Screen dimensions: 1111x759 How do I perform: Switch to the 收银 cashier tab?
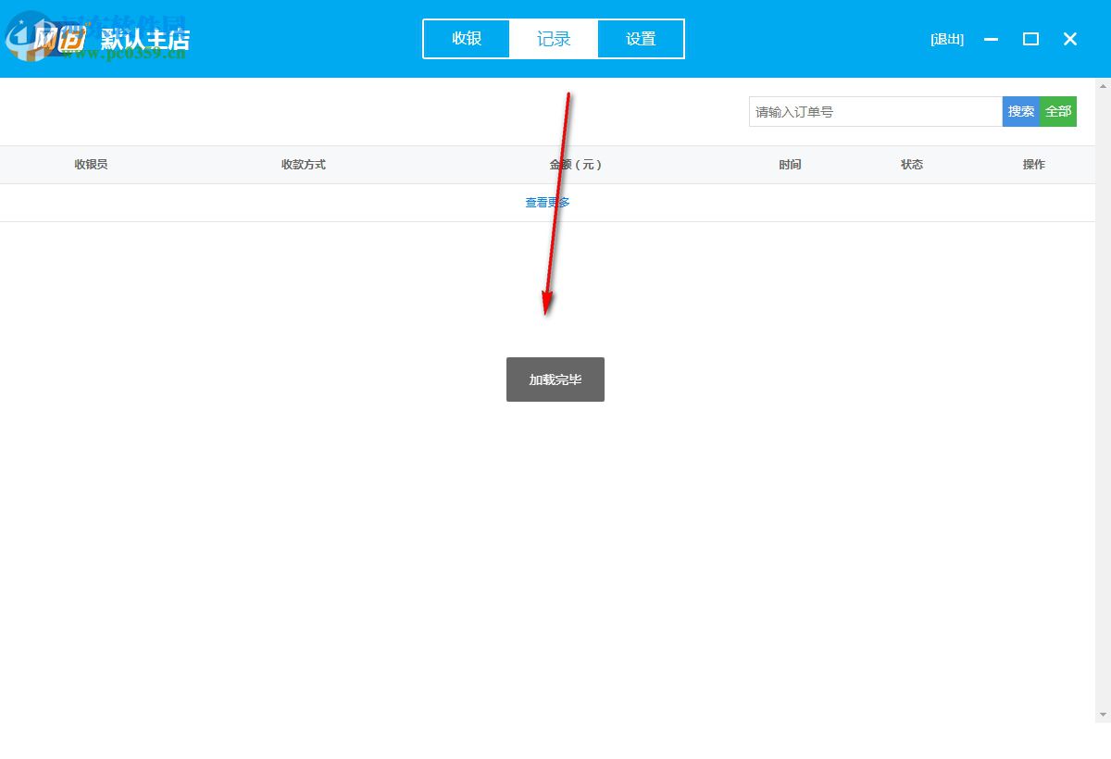467,39
